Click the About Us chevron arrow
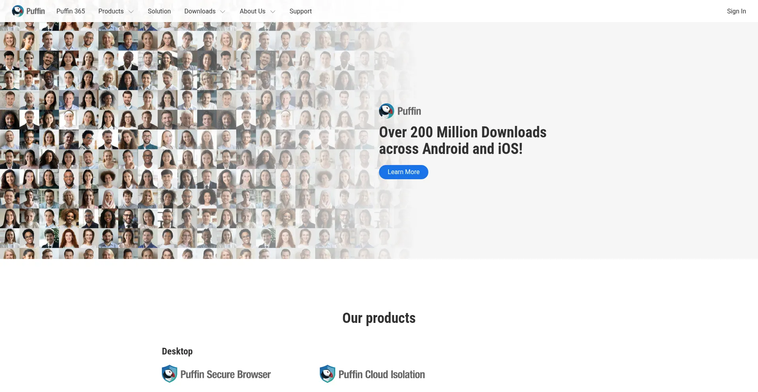 click(x=273, y=11)
